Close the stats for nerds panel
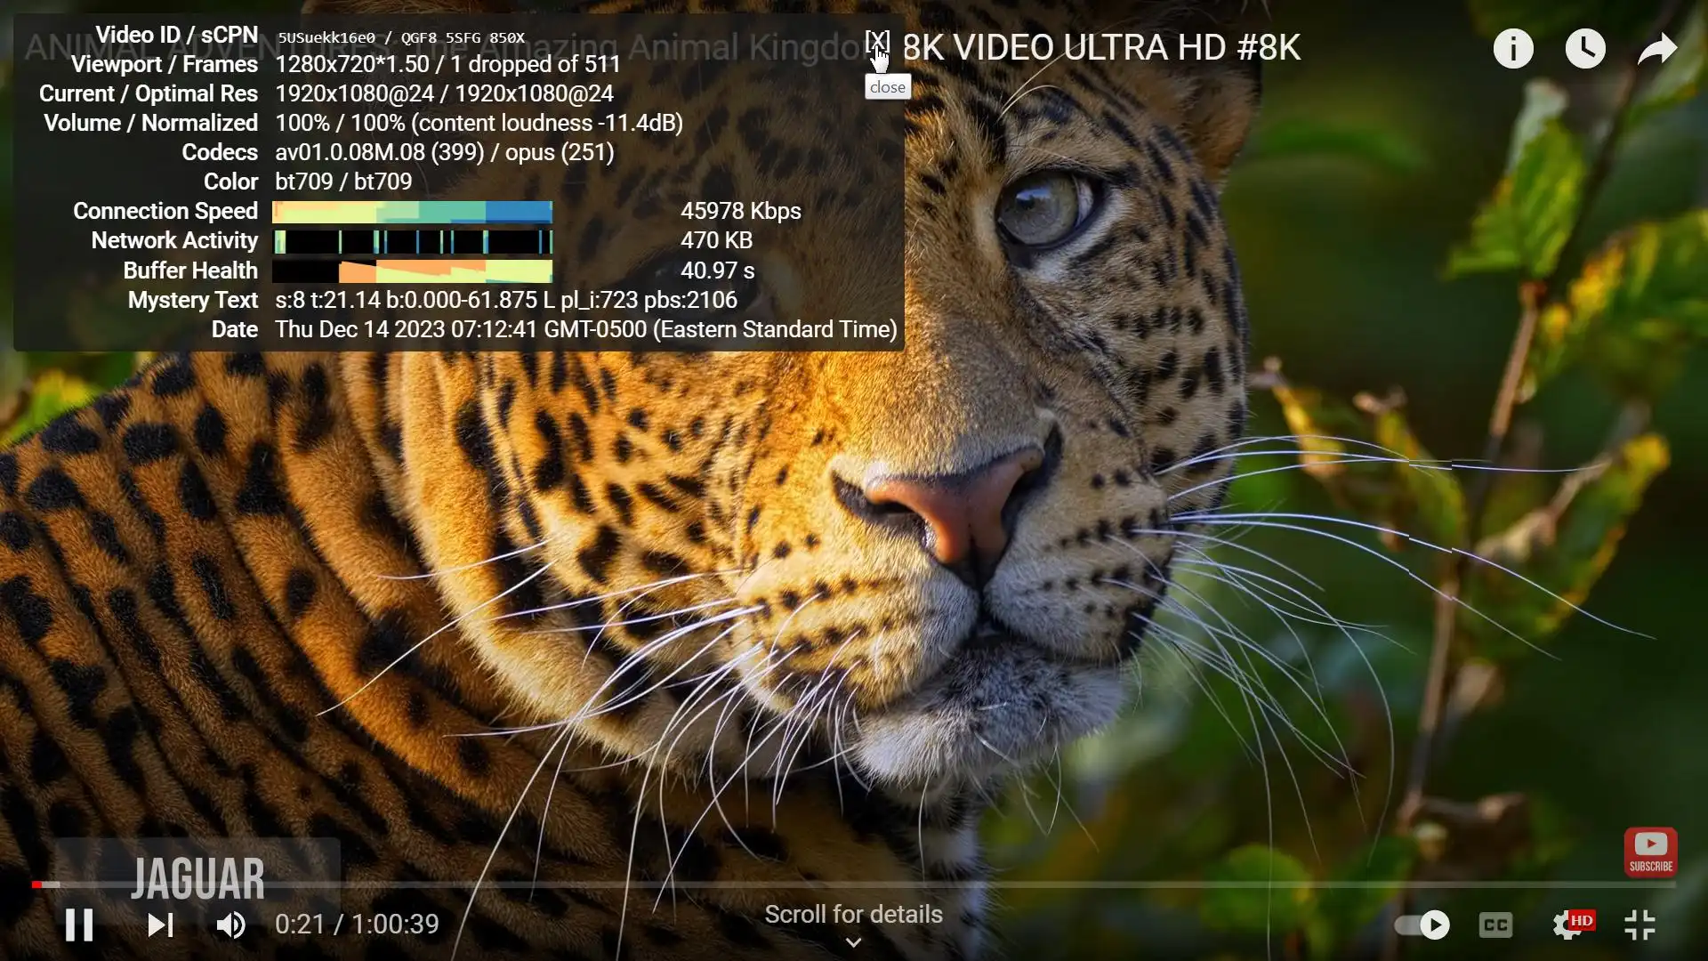 pos(876,41)
